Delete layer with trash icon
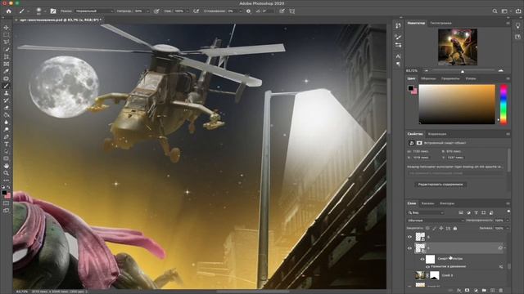This screenshot has width=524, height=294. (500, 291)
